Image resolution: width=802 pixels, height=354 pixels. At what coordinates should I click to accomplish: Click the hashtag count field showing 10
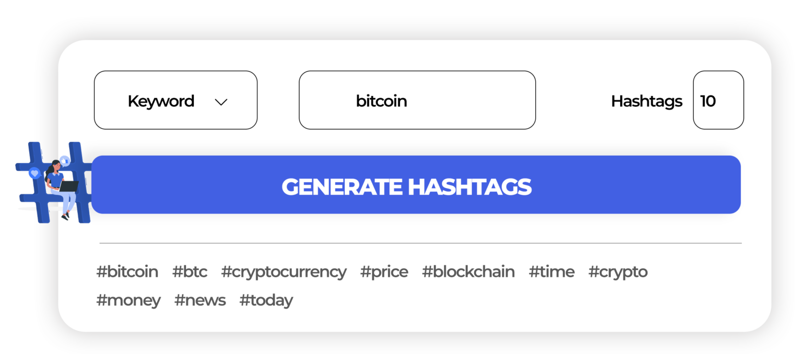tap(717, 100)
